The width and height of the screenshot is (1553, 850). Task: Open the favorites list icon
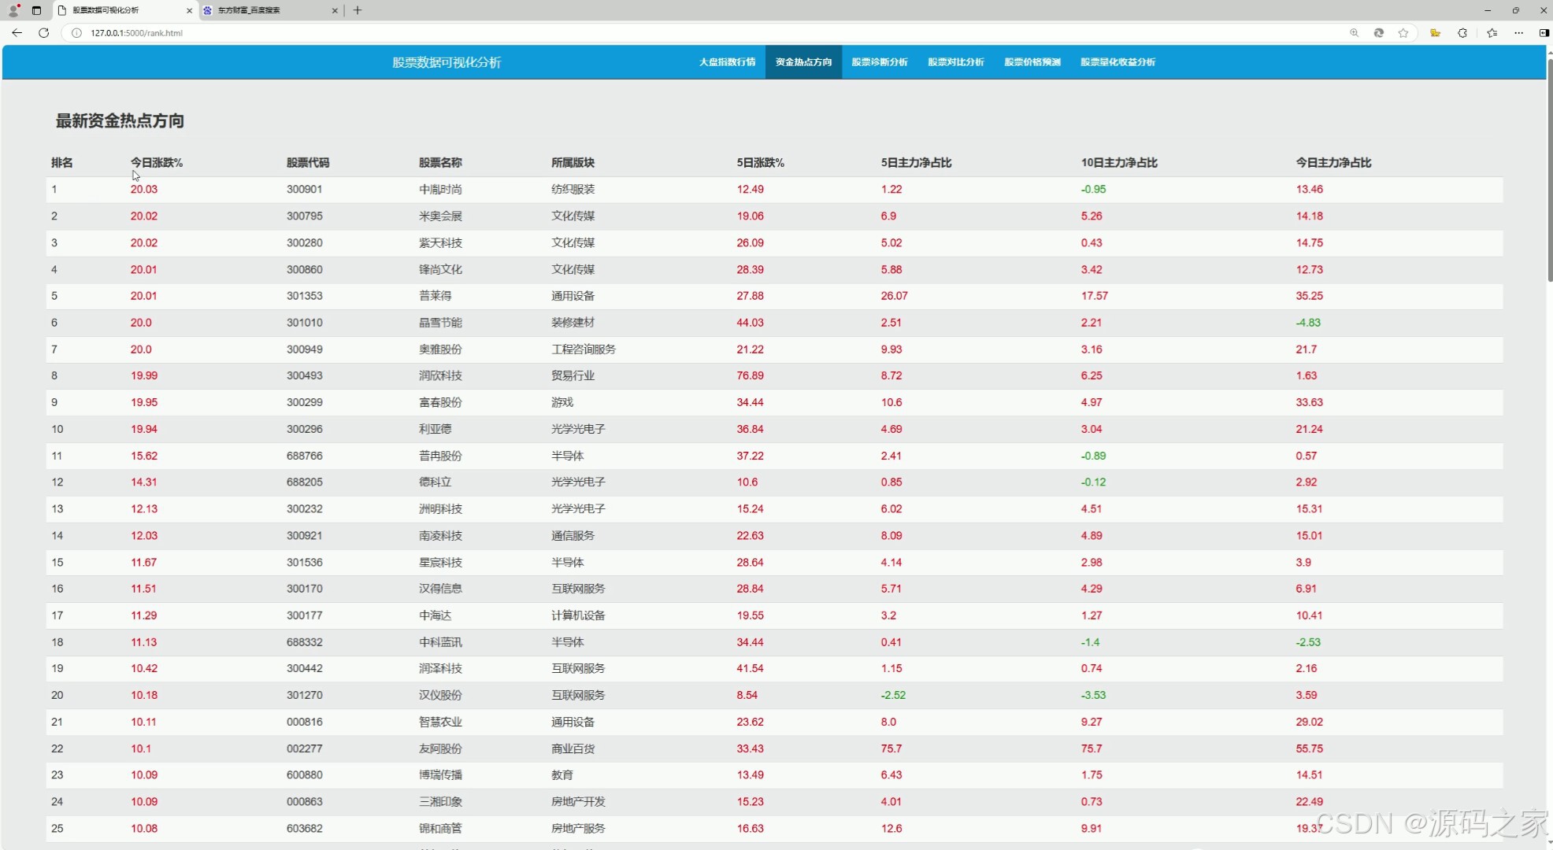(1492, 33)
